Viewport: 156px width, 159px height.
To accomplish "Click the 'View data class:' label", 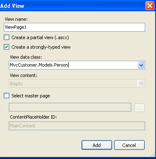I will [26, 57].
